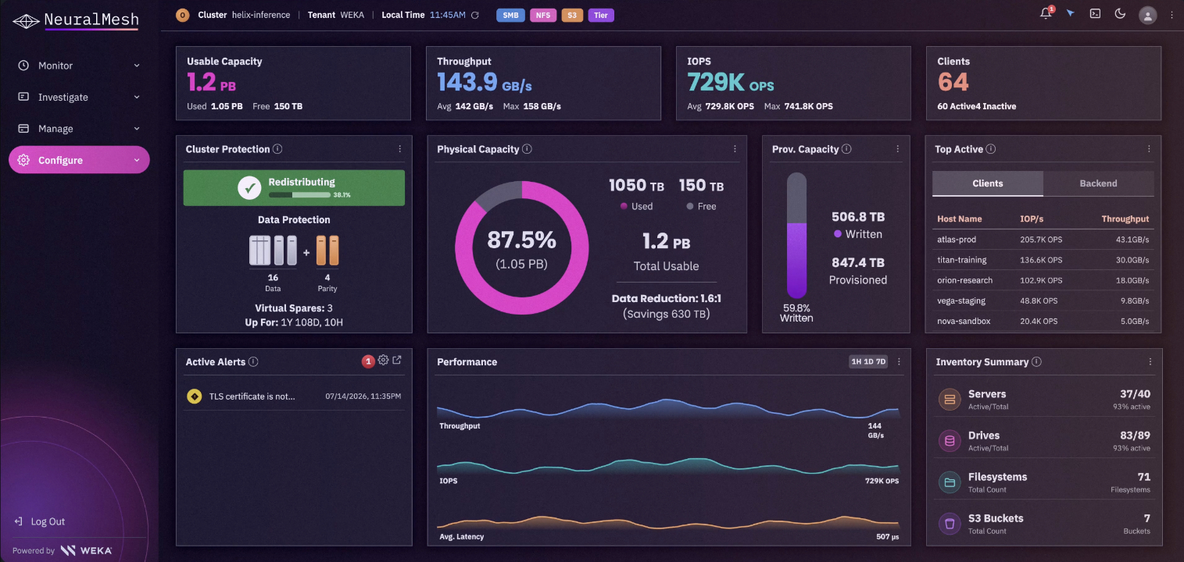
Task: Open Physical Capacity three-dot menu
Action: [x=735, y=149]
